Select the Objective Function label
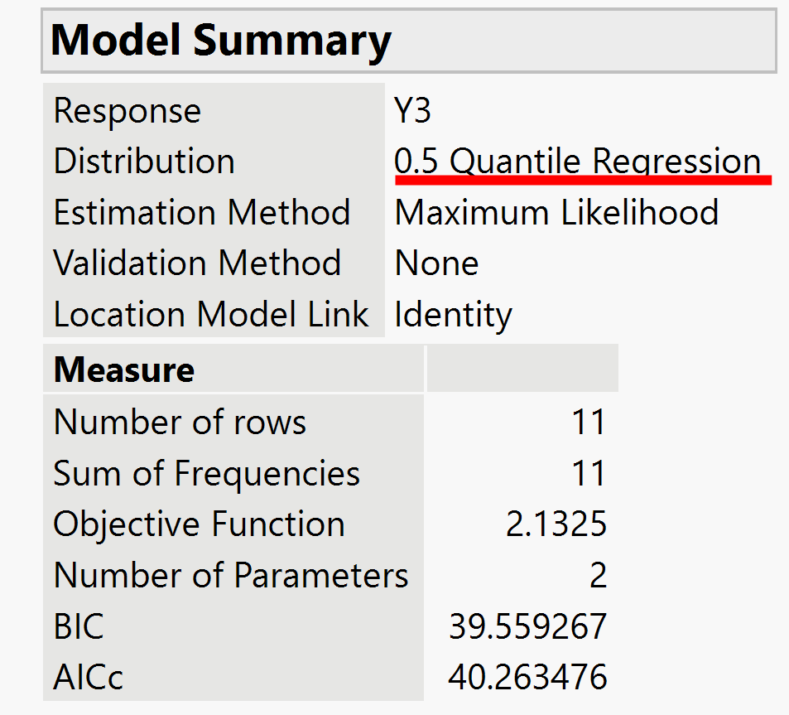 (199, 524)
